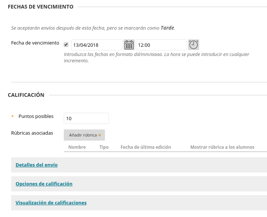Screen dimensions: 267x217
Task: Click the time field showing 12:00
Action: click(x=161, y=45)
